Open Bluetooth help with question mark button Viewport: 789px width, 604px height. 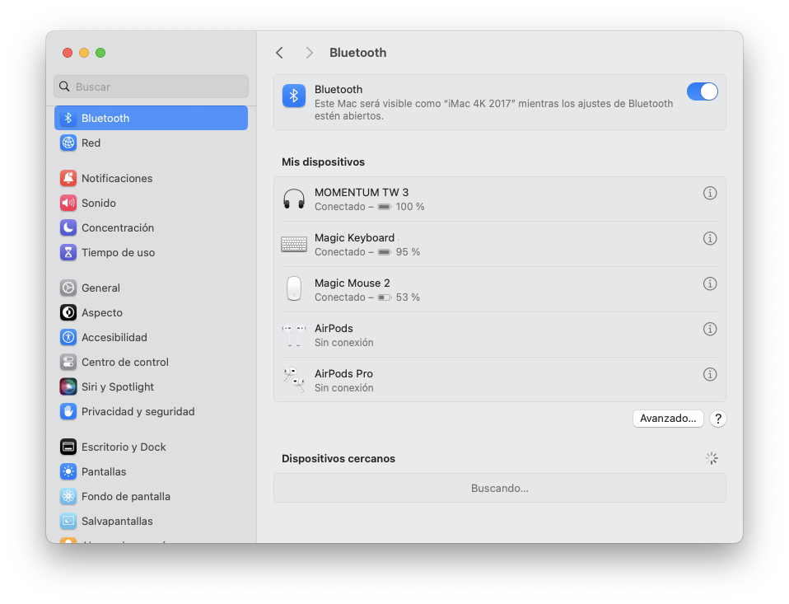coord(718,419)
